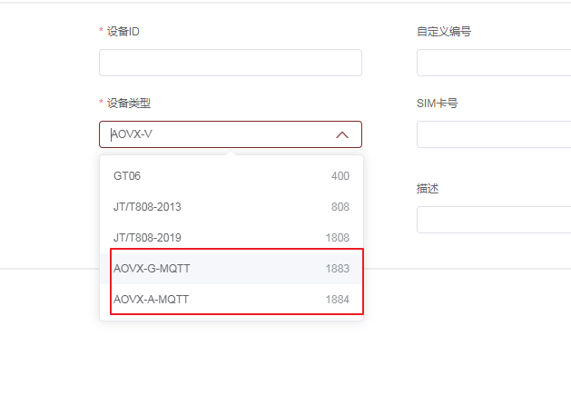Collapse the 设备类型 dropdown chevron arrow
This screenshot has width=571, height=415.
(342, 134)
